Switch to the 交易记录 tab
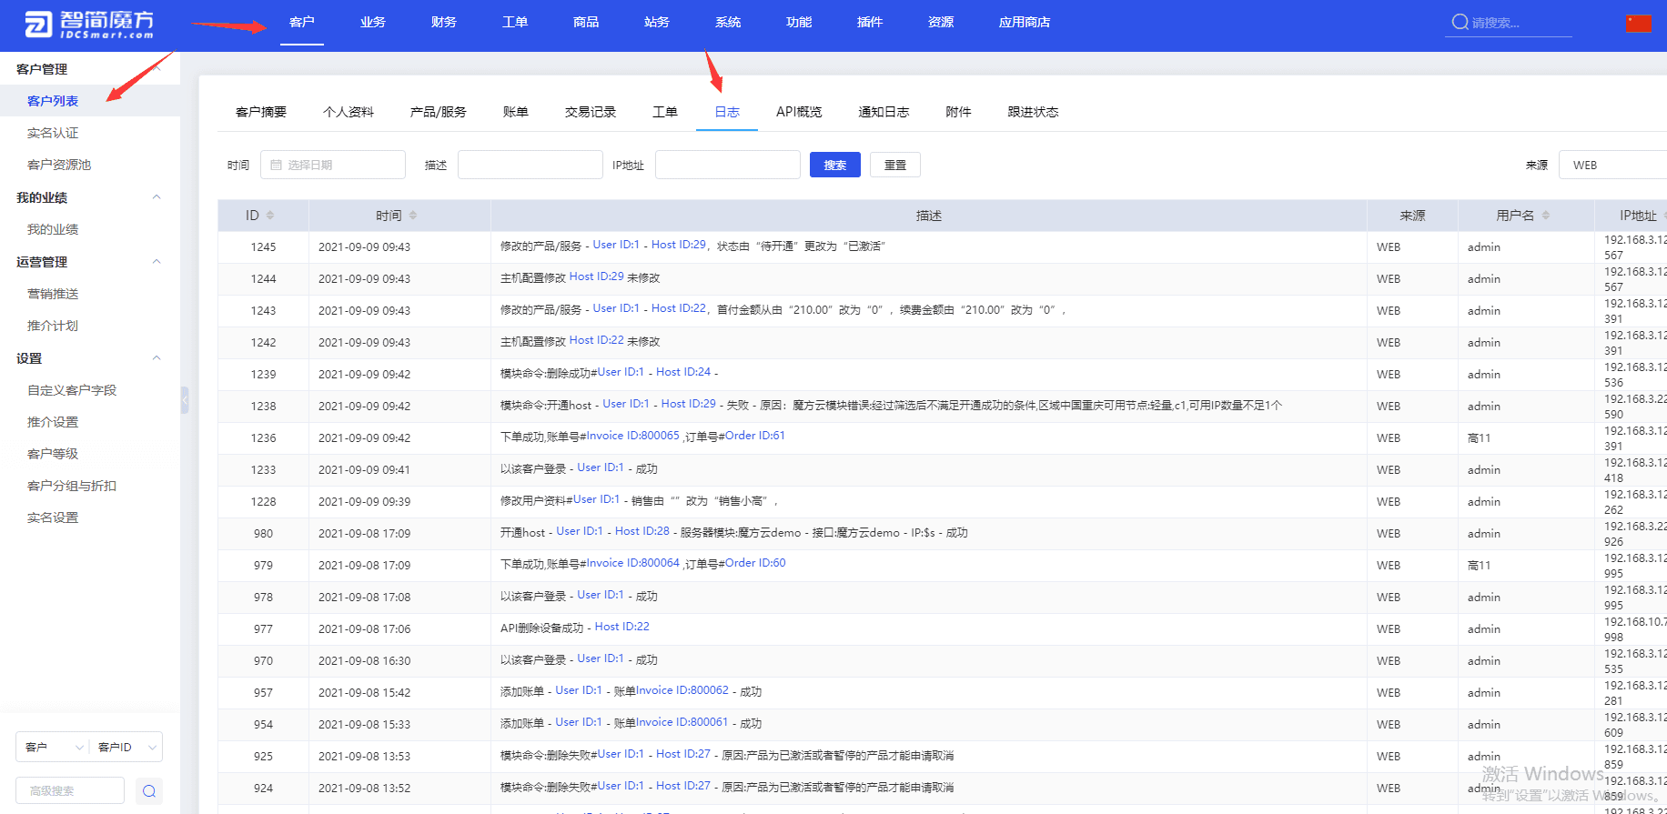The image size is (1667, 814). click(591, 112)
